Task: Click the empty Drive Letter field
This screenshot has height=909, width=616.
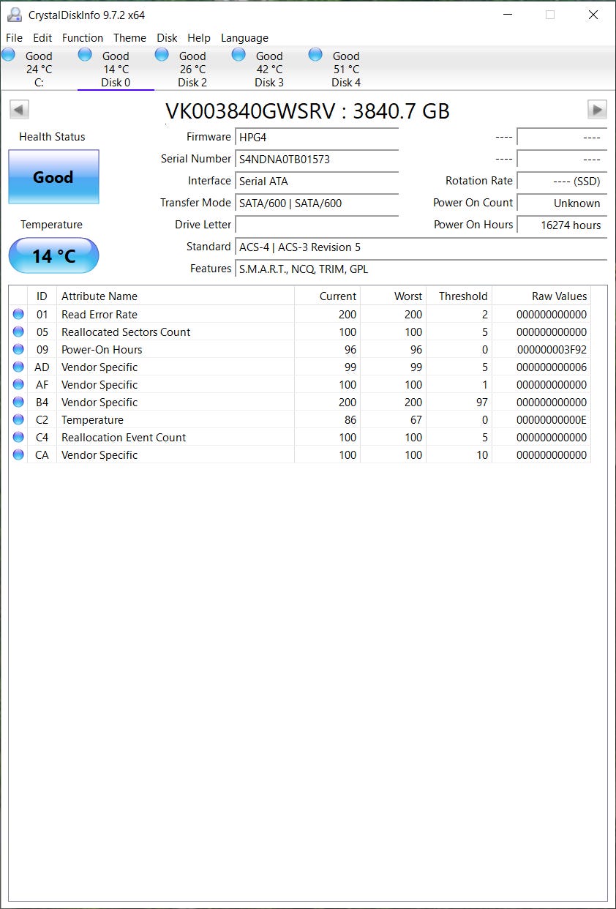Action: point(317,225)
